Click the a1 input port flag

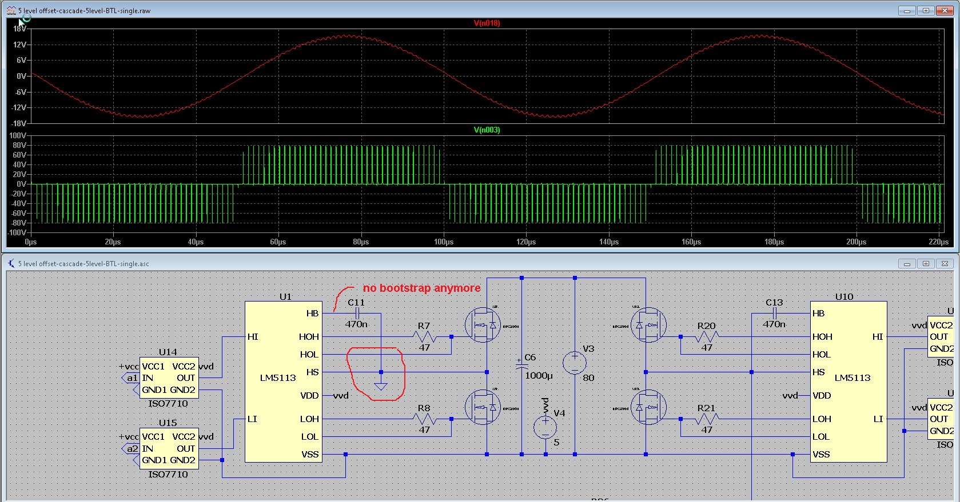pyautogui.click(x=130, y=378)
